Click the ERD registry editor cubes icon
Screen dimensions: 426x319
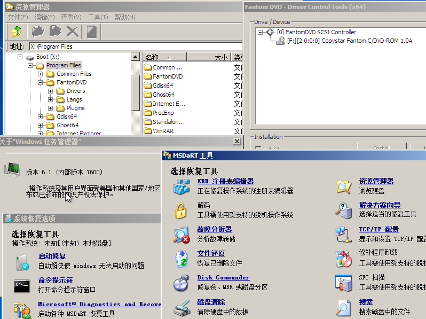pyautogui.click(x=182, y=186)
